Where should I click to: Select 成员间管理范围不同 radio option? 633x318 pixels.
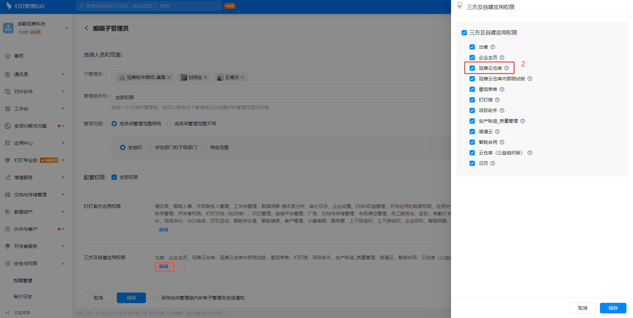click(169, 124)
